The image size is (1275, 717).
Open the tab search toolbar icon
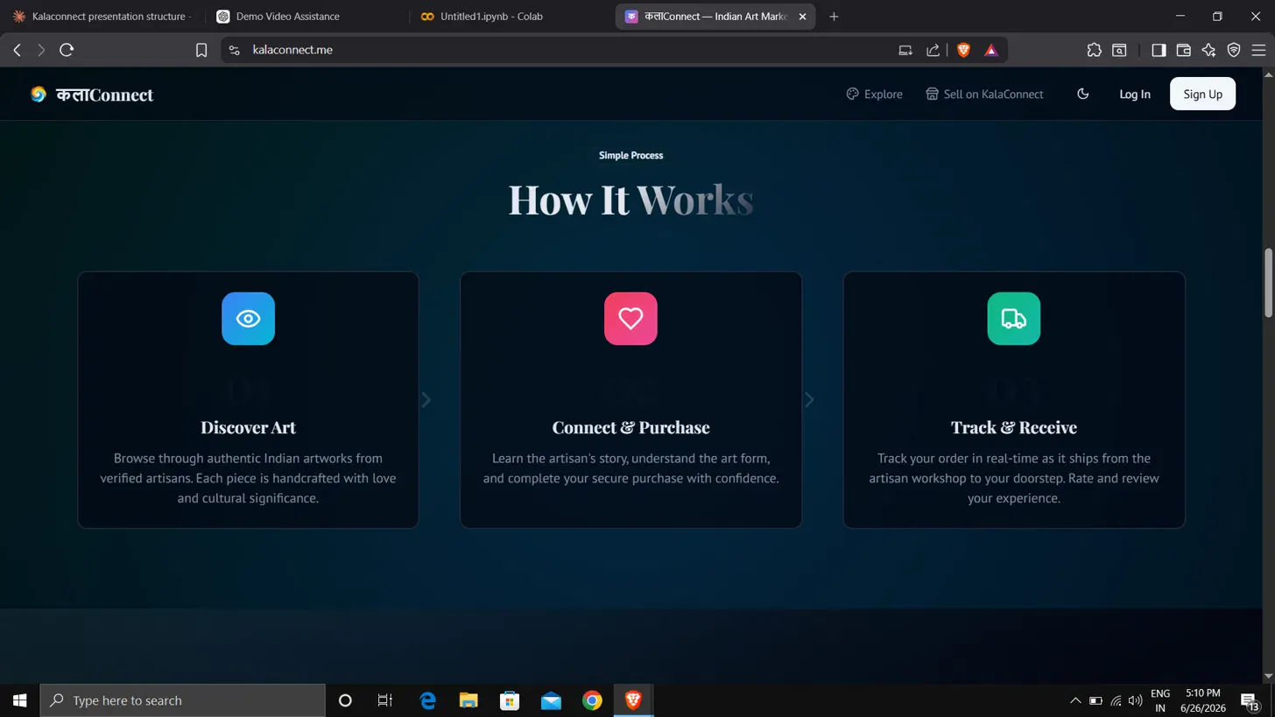[1119, 50]
